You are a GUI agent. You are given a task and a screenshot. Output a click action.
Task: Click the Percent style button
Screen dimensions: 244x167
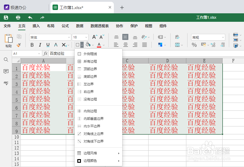[x=194, y=45]
